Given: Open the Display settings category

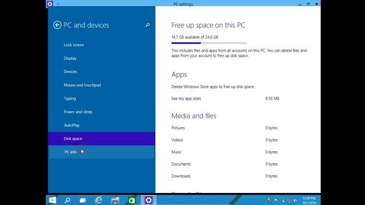Looking at the screenshot, I should coord(102,58).
